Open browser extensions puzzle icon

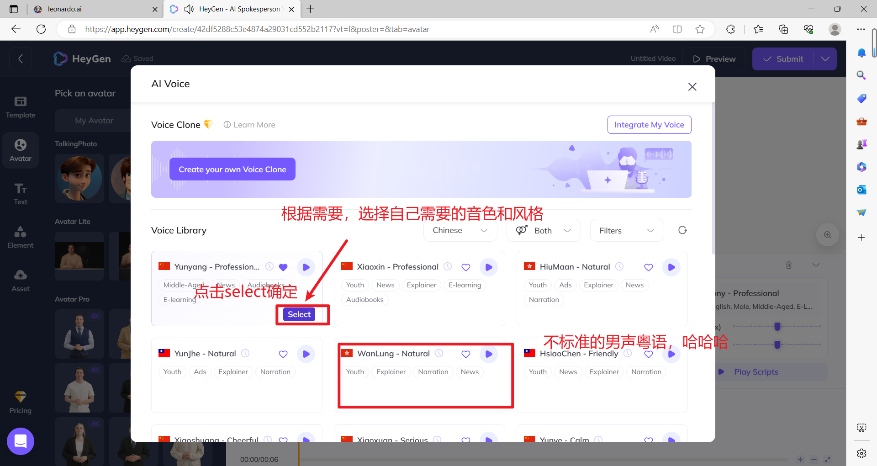tap(730, 29)
